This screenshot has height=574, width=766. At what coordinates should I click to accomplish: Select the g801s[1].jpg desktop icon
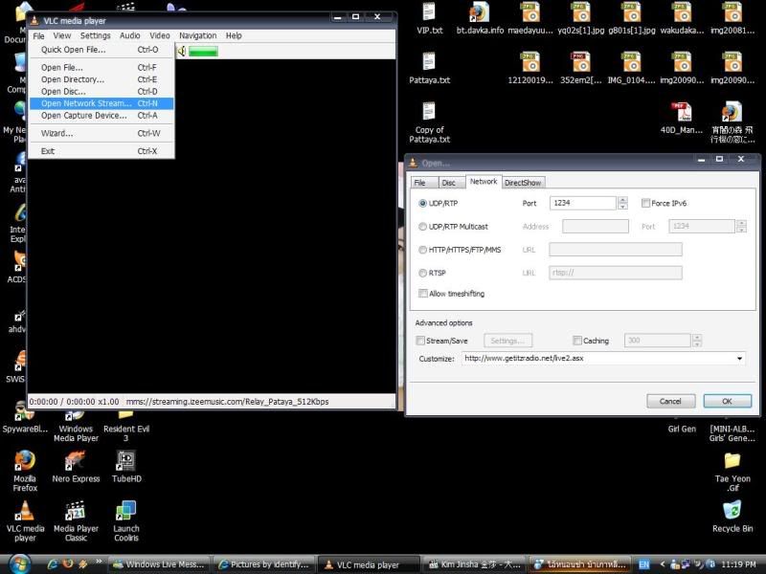coord(632,19)
